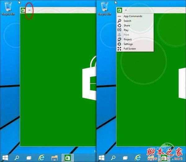186x162 pixels.
Task: Click the three-dots button above the open menu
Action: tap(126, 10)
